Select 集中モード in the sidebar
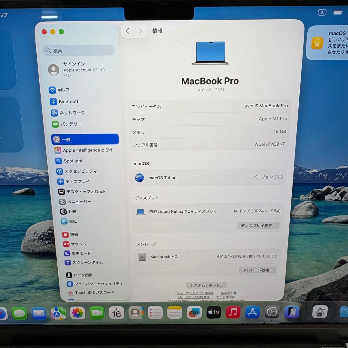 (75, 253)
